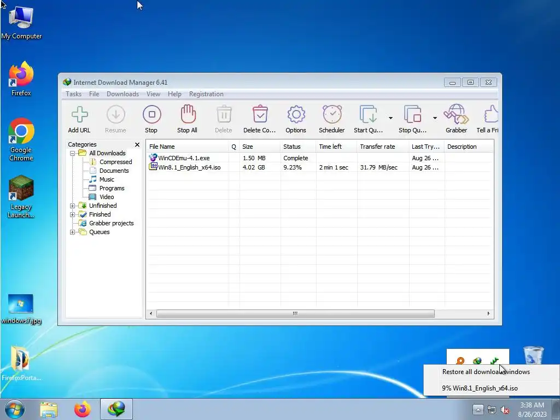The width and height of the screenshot is (560, 420).
Task: Sort by File Name column header
Action: pyautogui.click(x=187, y=147)
